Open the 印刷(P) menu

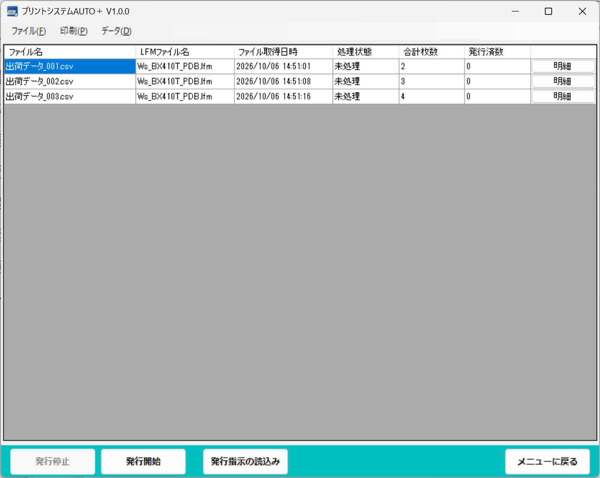74,31
